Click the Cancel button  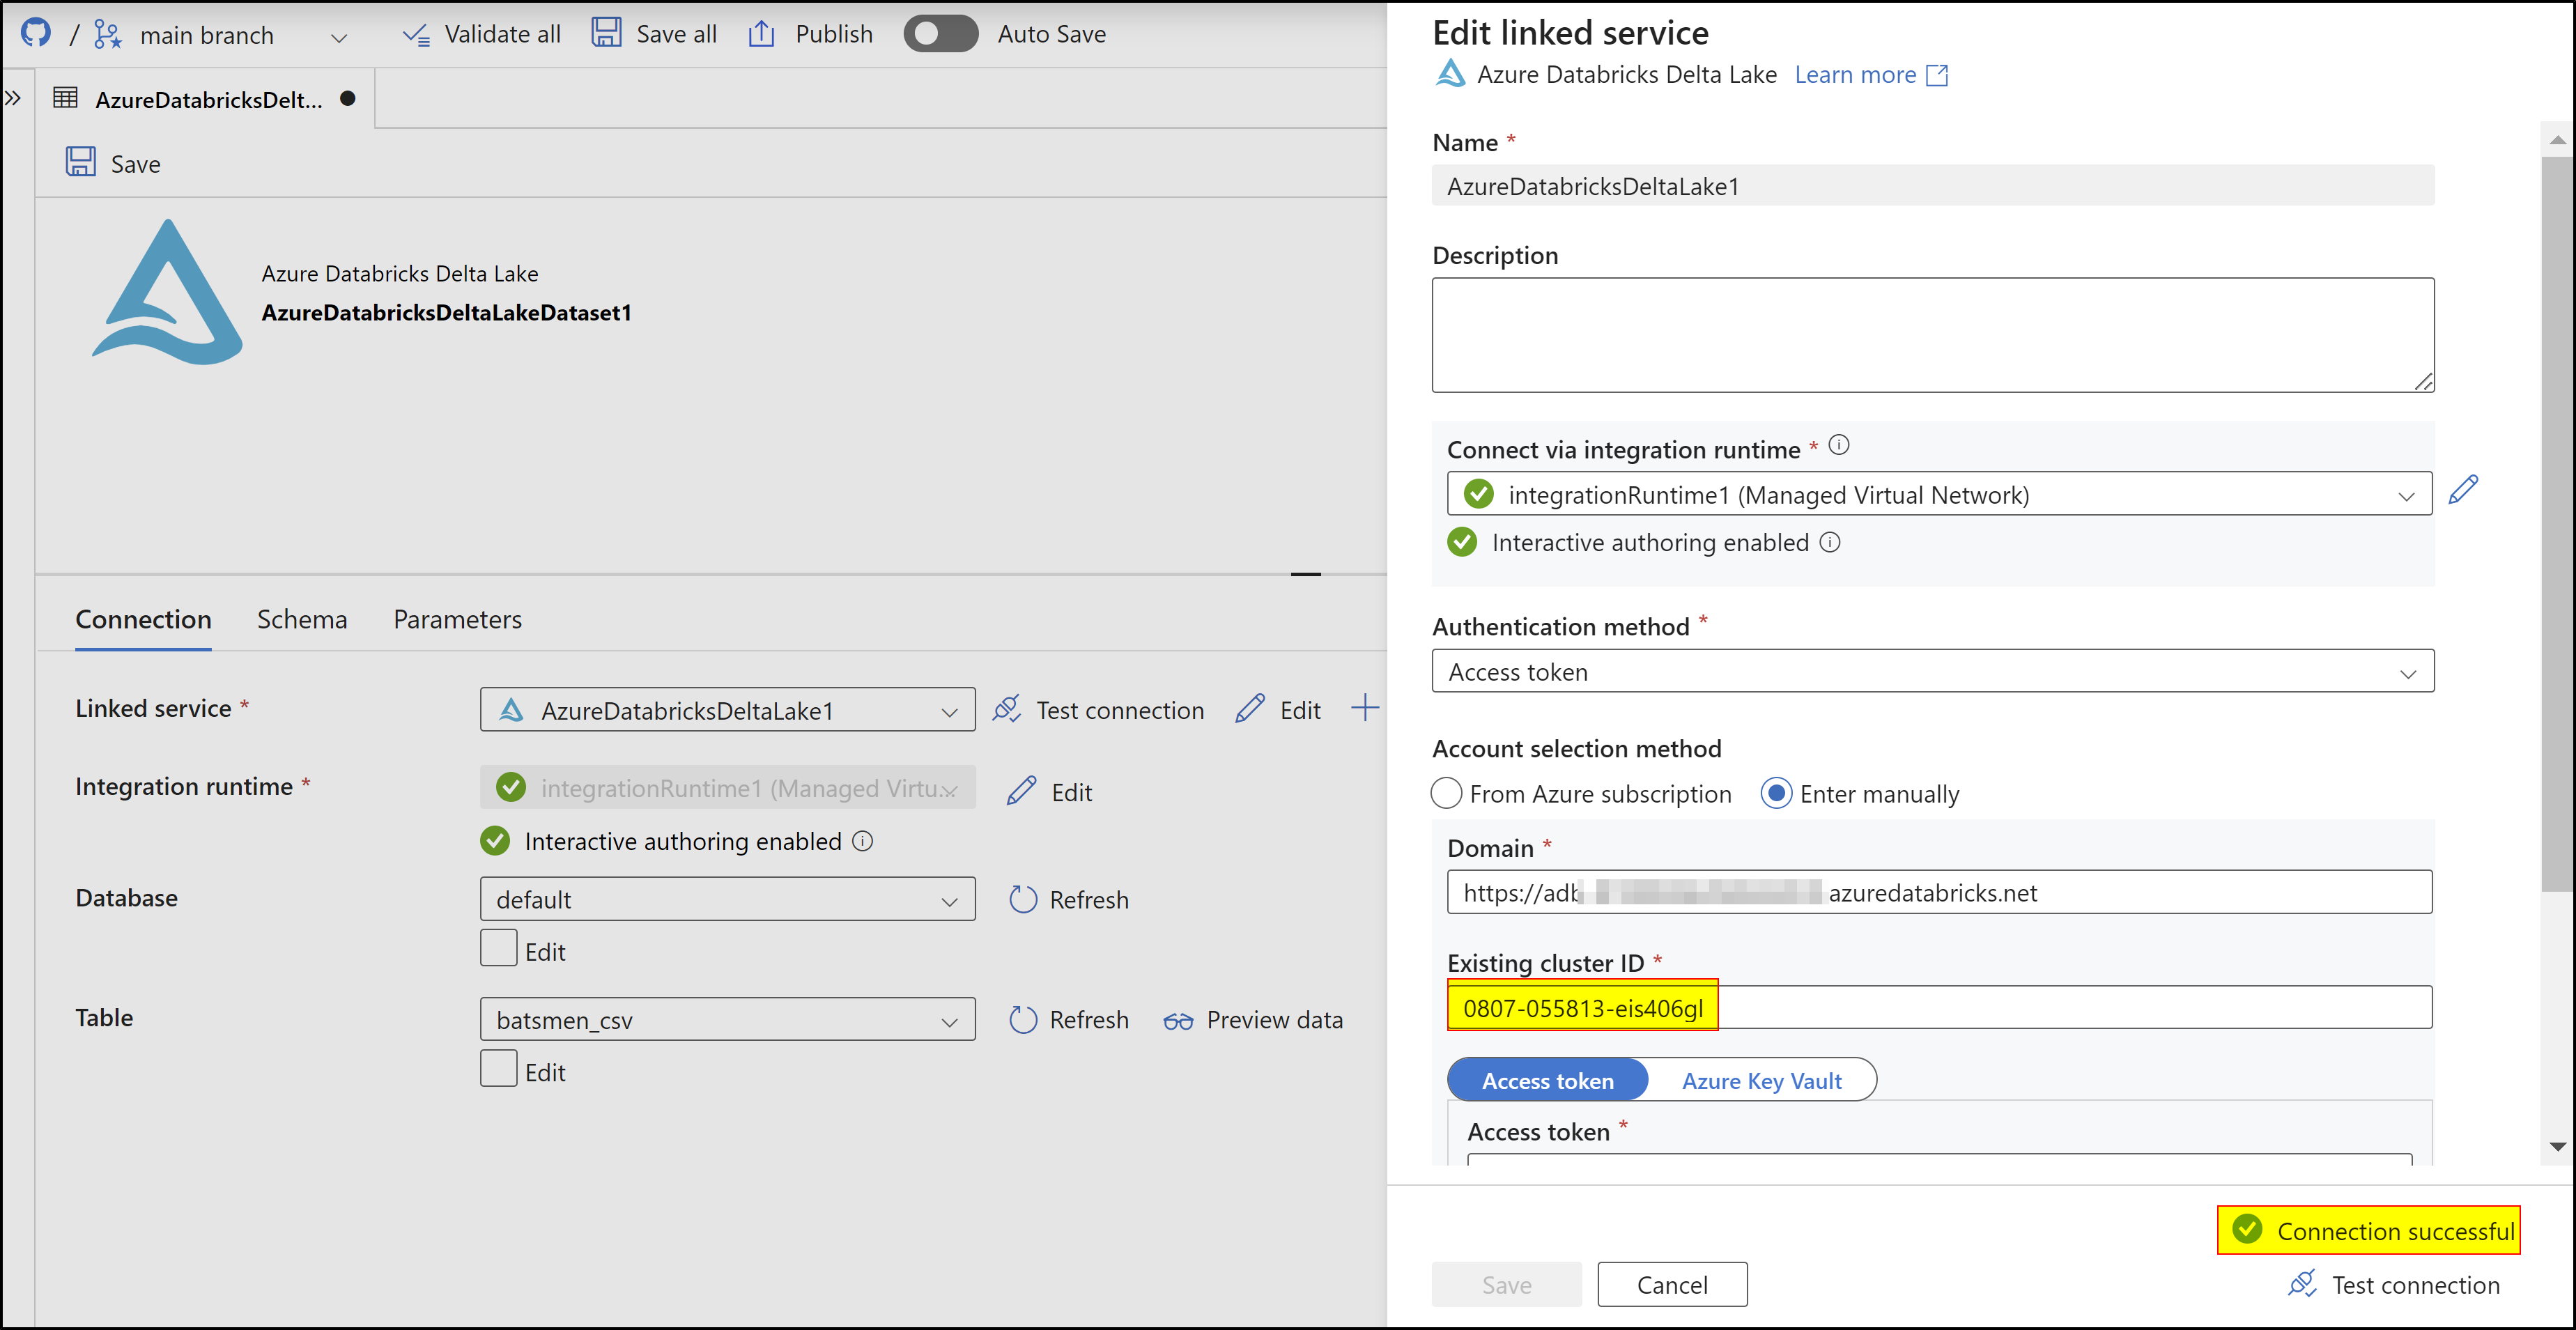(x=1672, y=1285)
